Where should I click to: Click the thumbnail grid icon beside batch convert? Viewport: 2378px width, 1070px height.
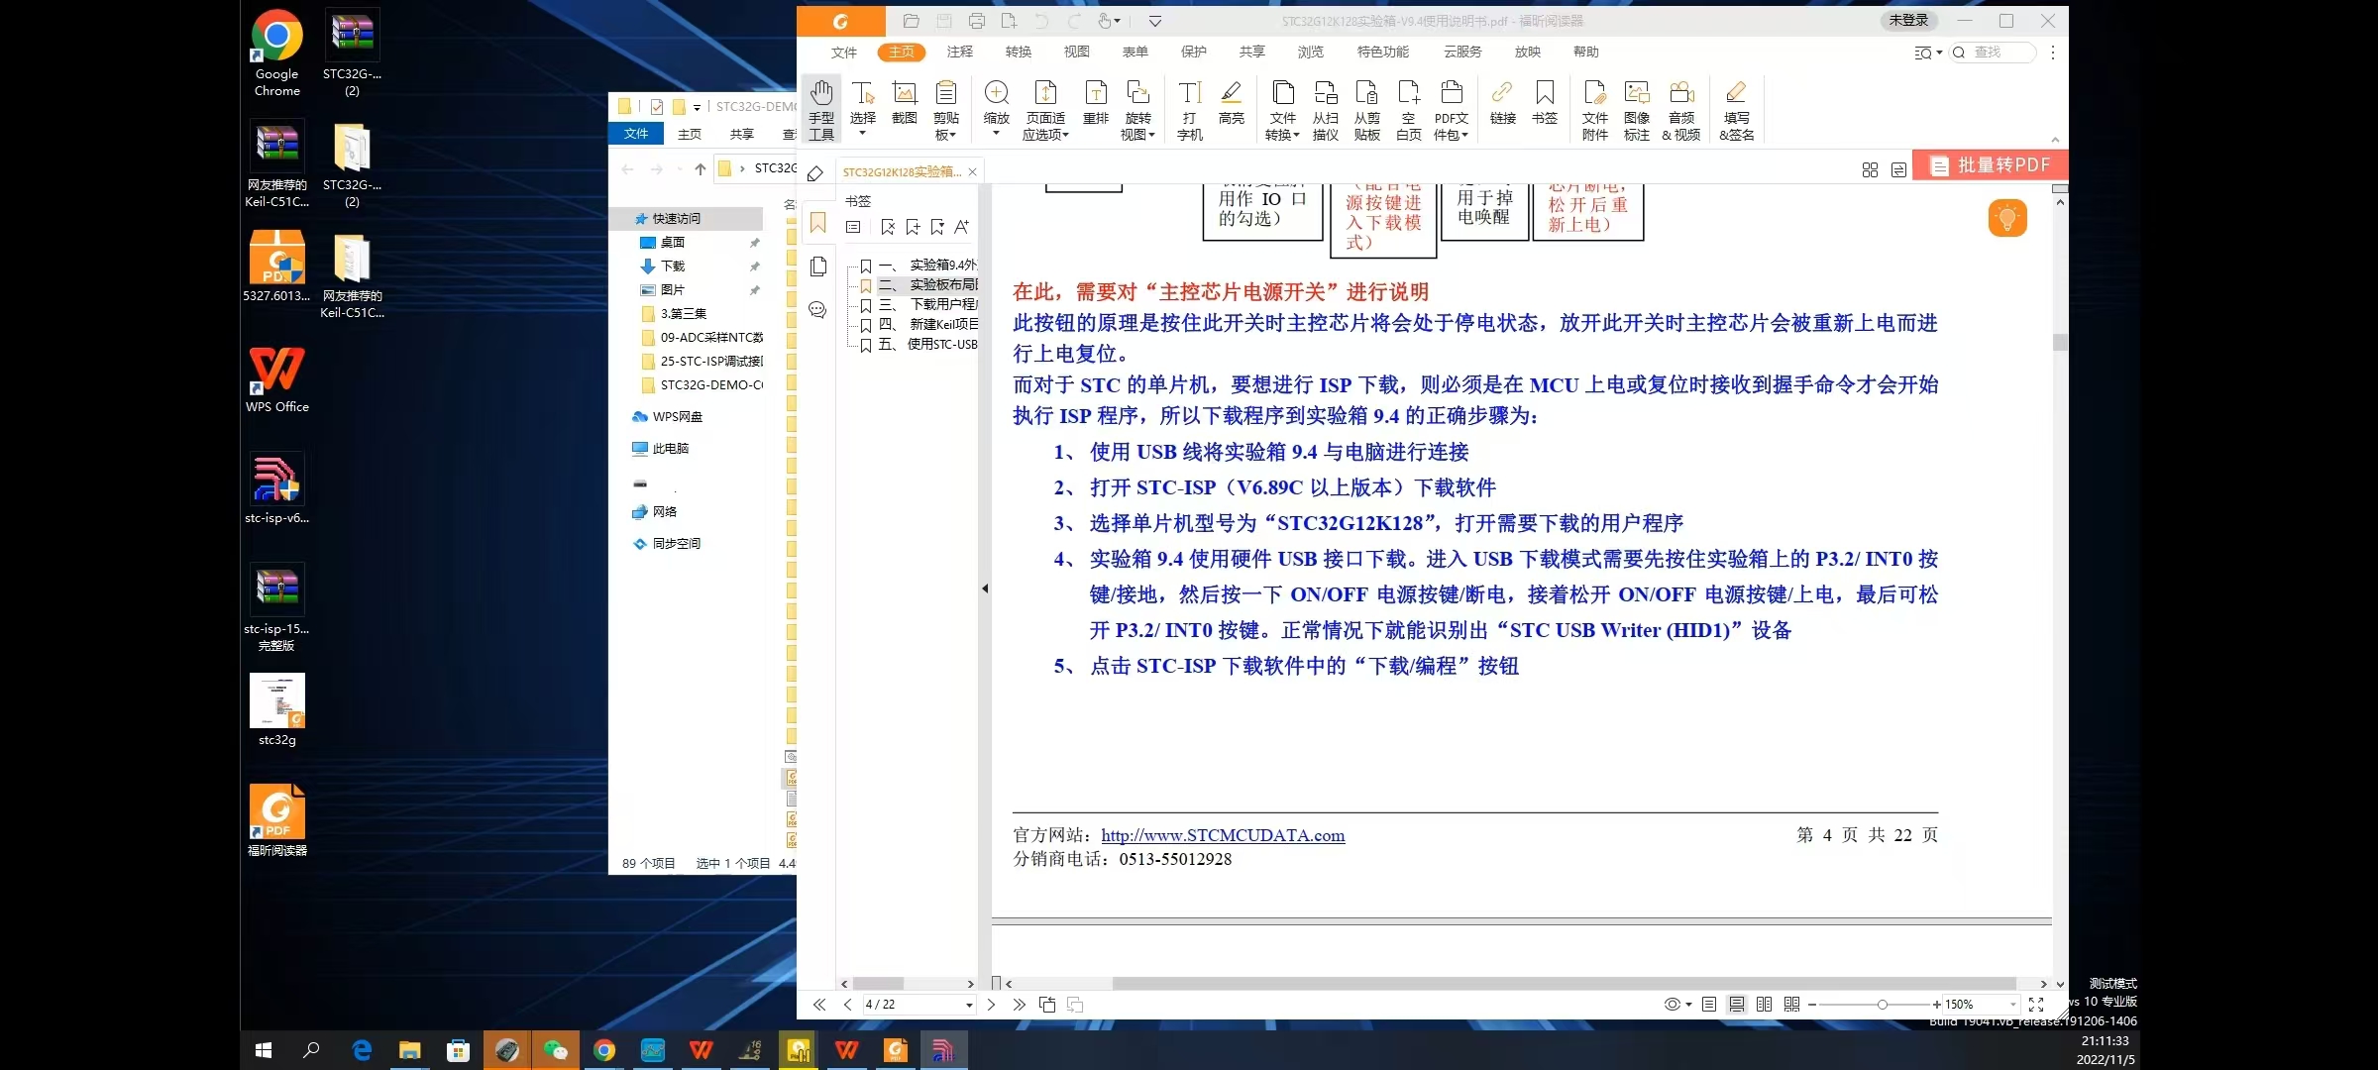tap(1870, 169)
